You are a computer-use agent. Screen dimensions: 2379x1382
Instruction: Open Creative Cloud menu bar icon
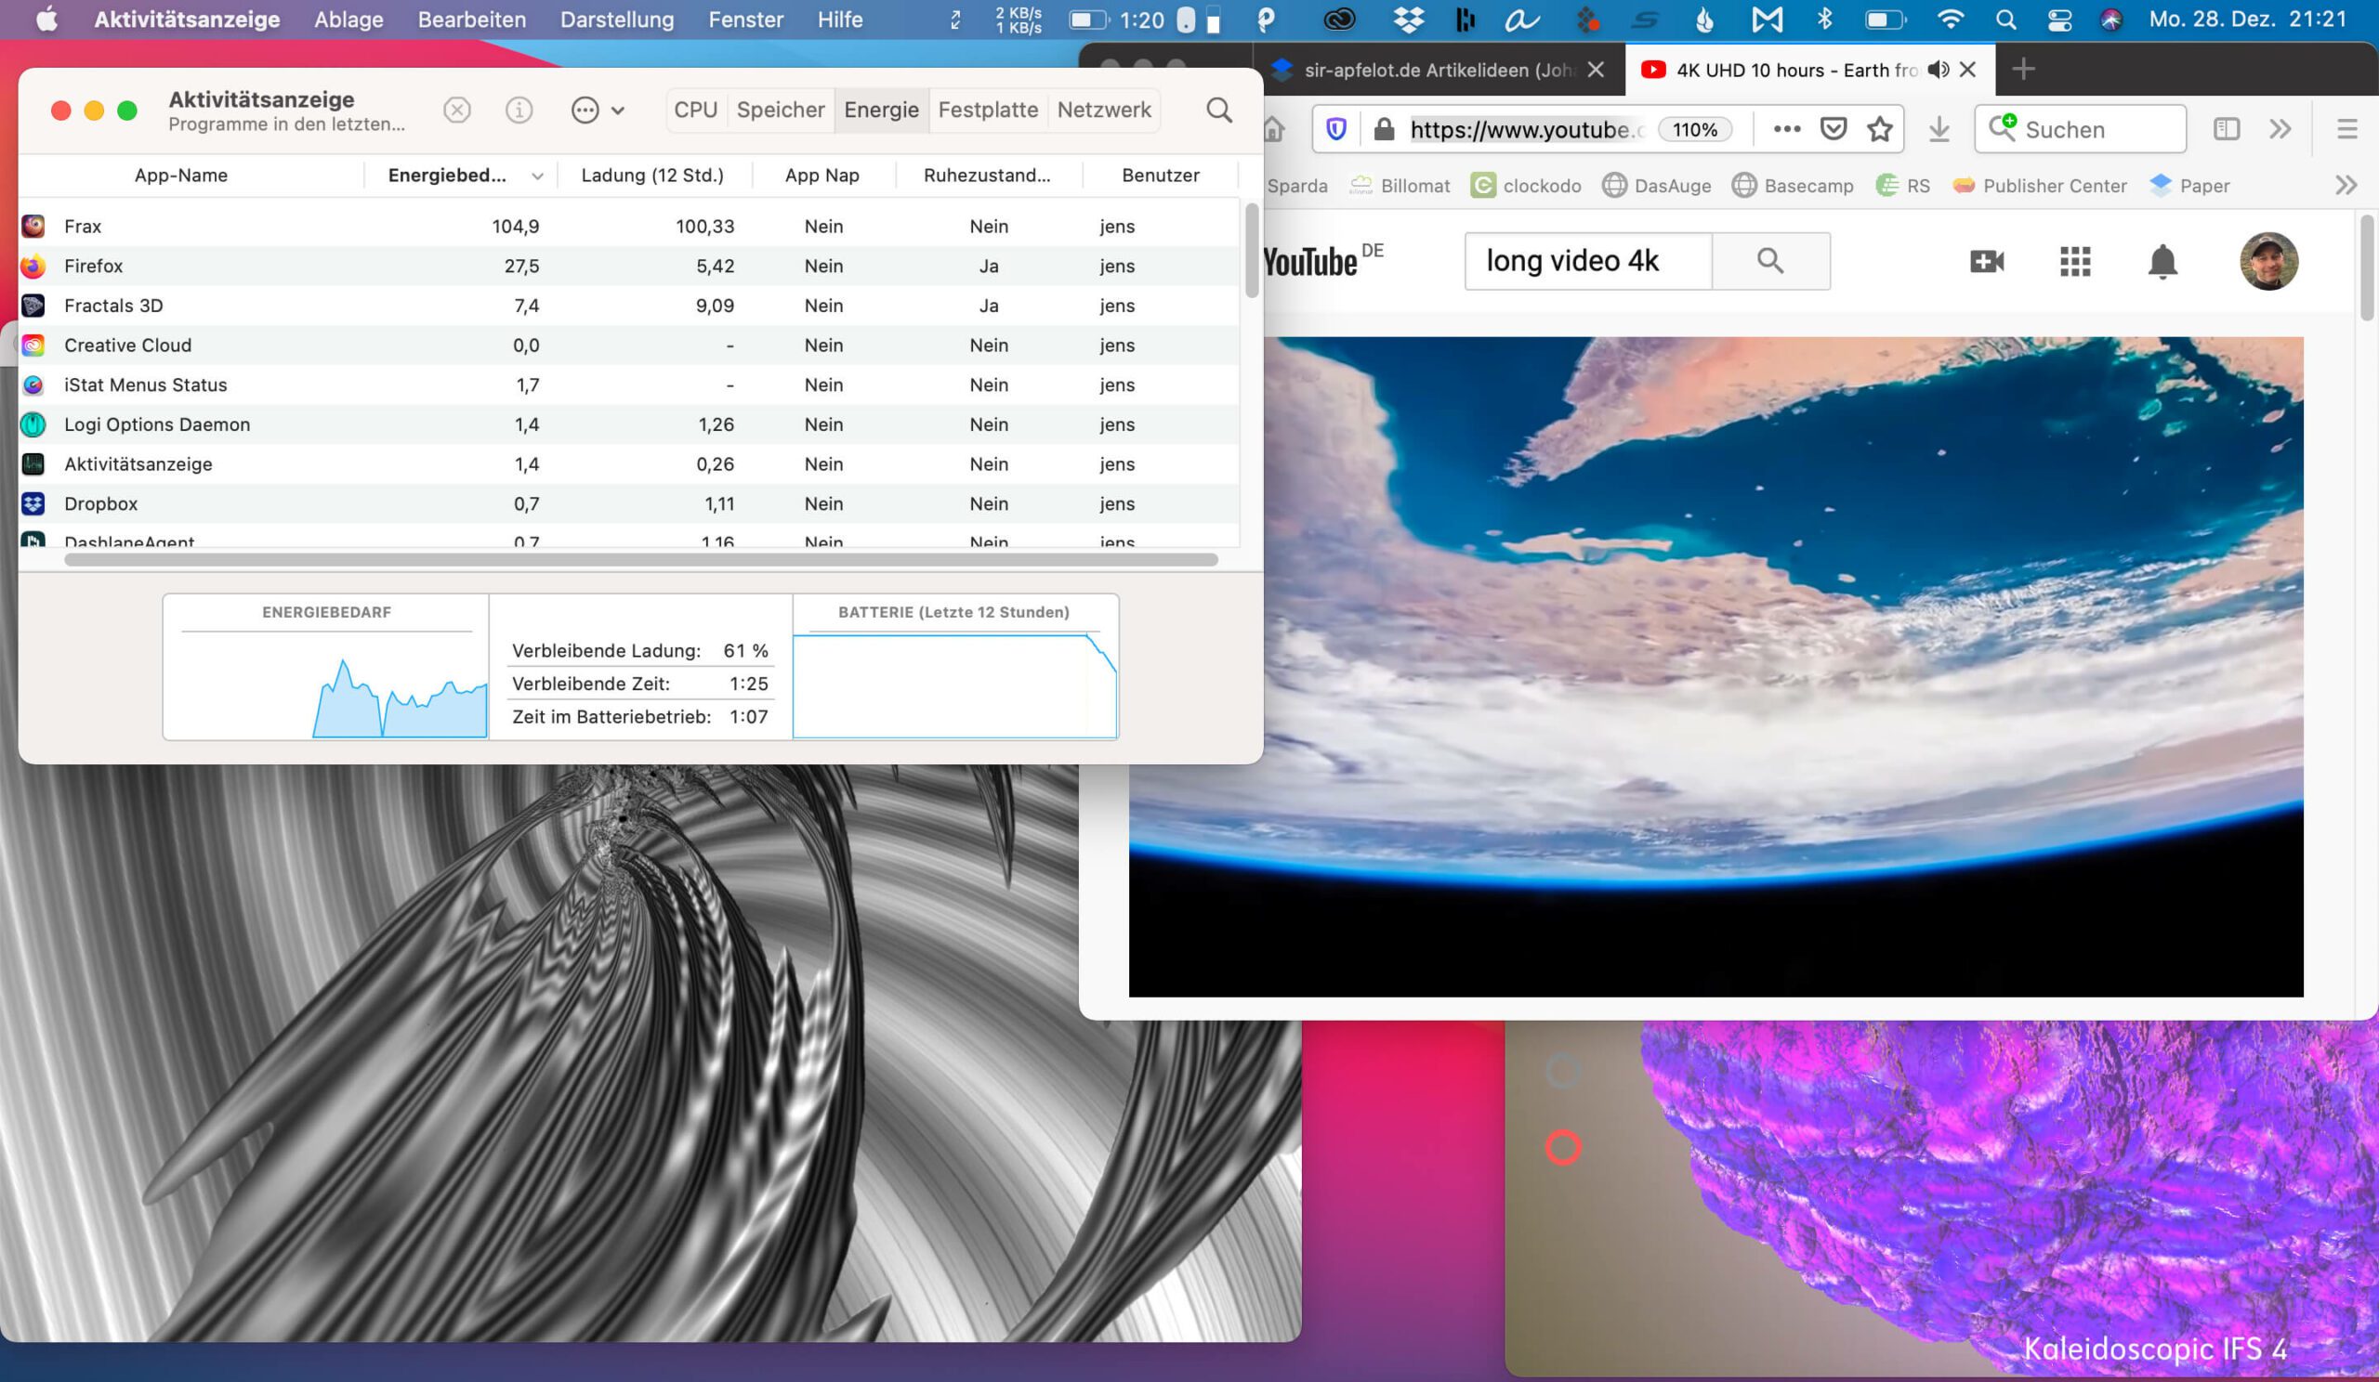1339,19
